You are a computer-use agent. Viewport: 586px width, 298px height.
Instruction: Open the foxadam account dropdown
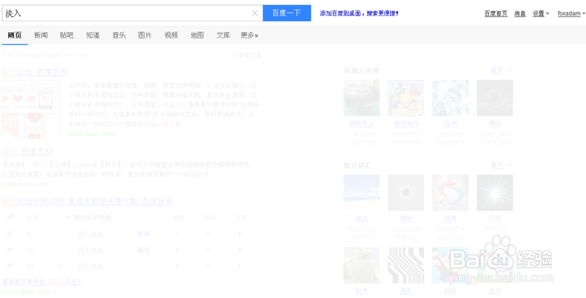click(x=571, y=13)
